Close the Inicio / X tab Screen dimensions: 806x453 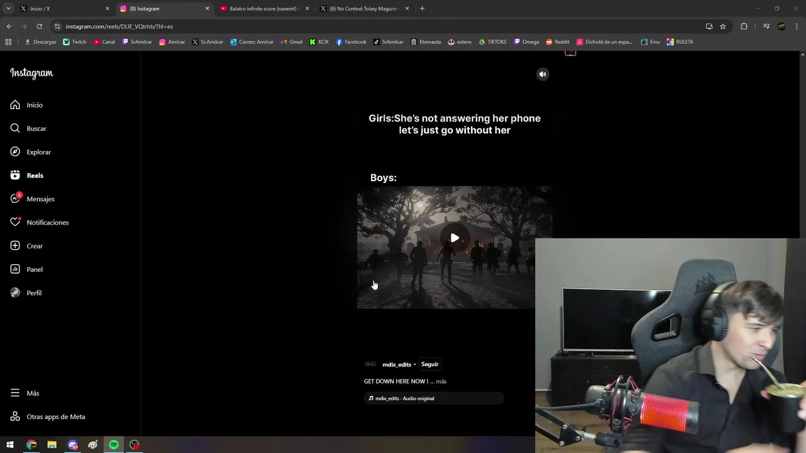tap(107, 9)
